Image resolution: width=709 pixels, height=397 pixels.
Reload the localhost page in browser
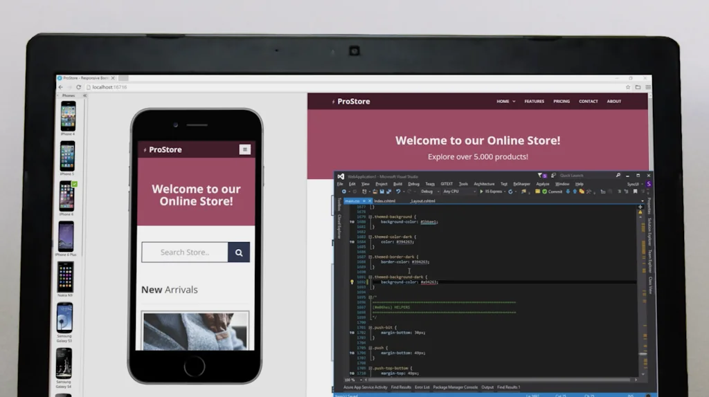coord(78,87)
